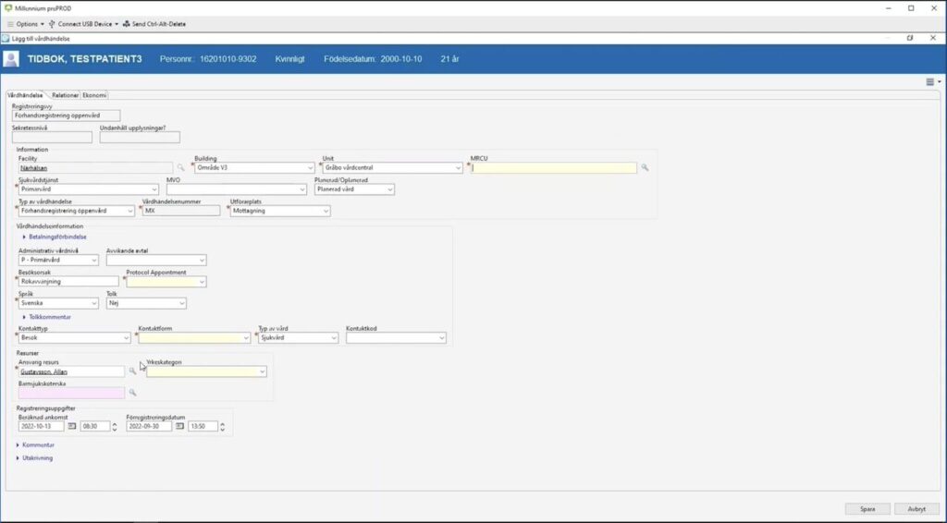Switch to the Relationer tab
Screen dimensions: 947x523
click(x=65, y=95)
